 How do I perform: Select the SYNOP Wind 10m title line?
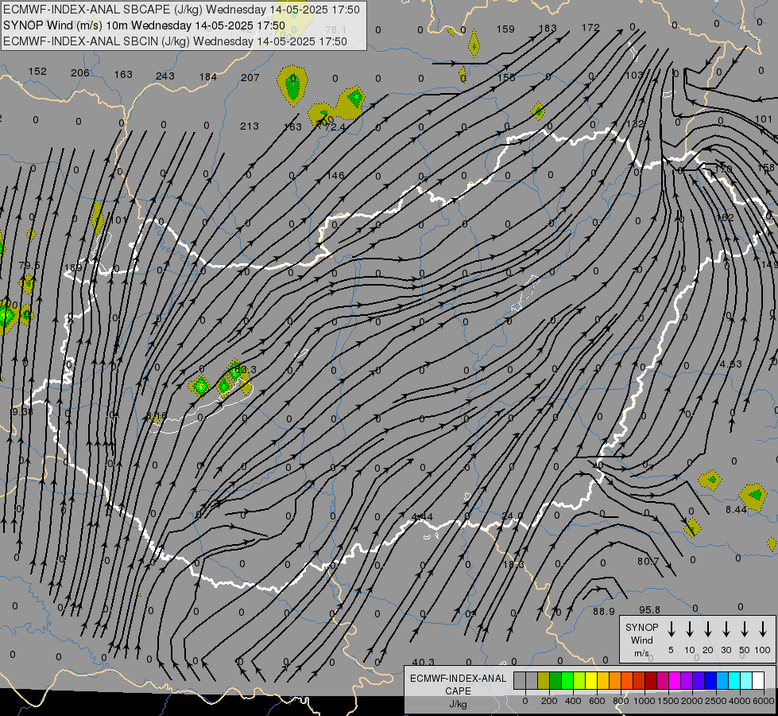144,25
